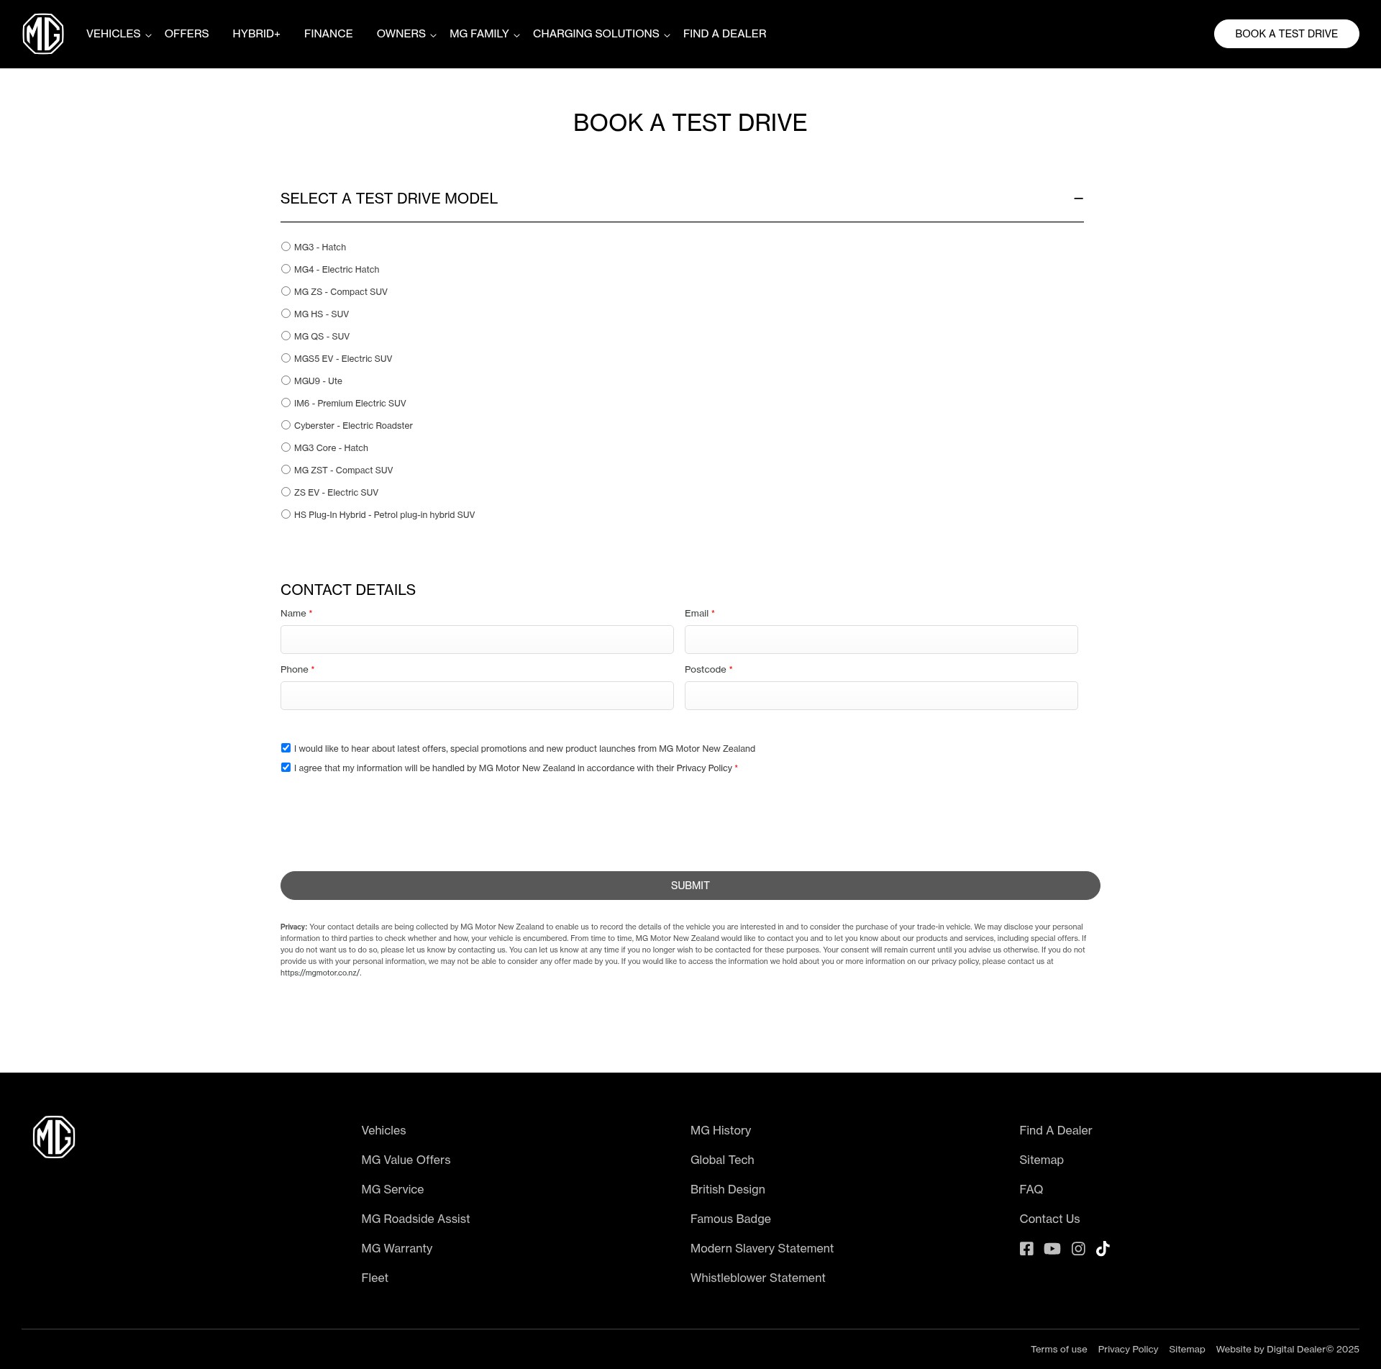Open Sitemap link in bottom bar
1381x1369 pixels.
[x=1187, y=1350]
